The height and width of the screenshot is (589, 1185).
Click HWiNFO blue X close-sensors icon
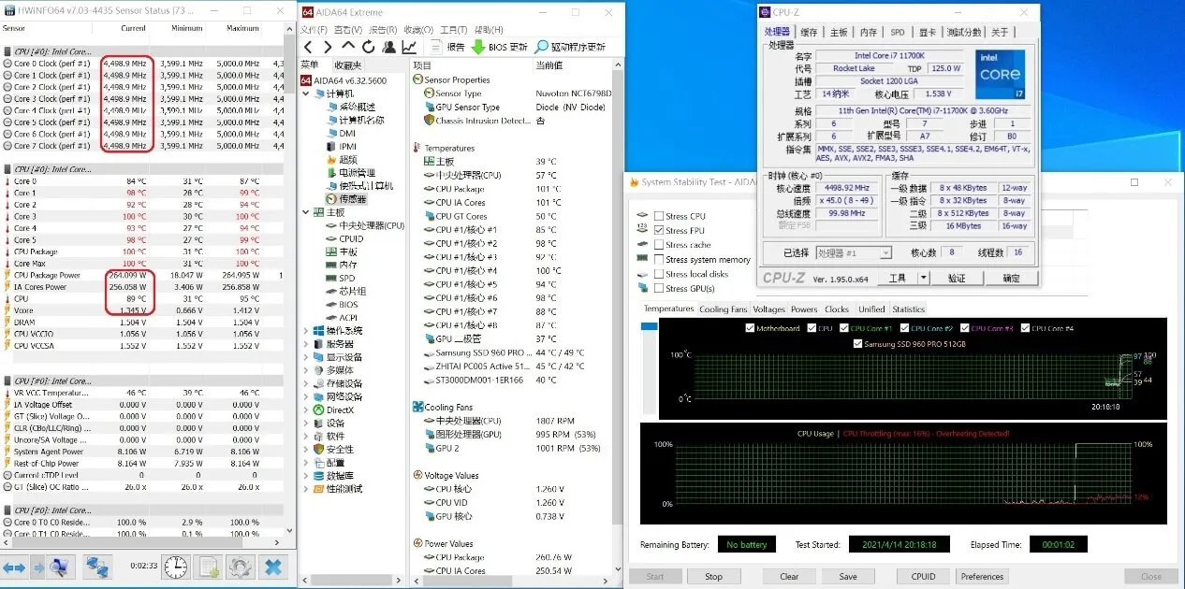click(x=272, y=567)
